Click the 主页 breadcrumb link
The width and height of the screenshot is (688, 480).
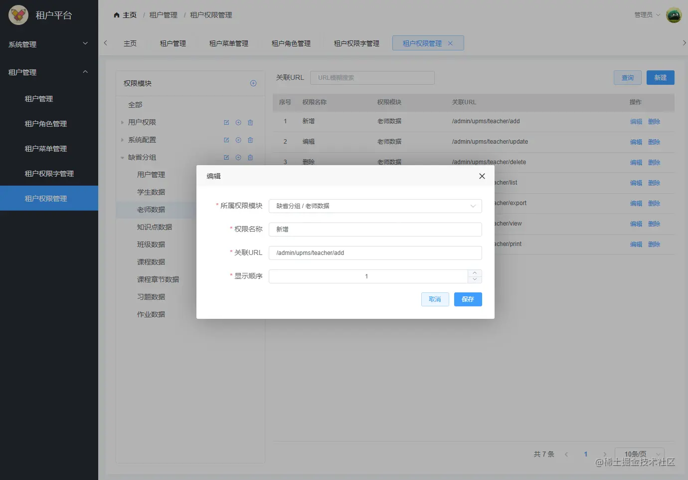pyautogui.click(x=130, y=15)
